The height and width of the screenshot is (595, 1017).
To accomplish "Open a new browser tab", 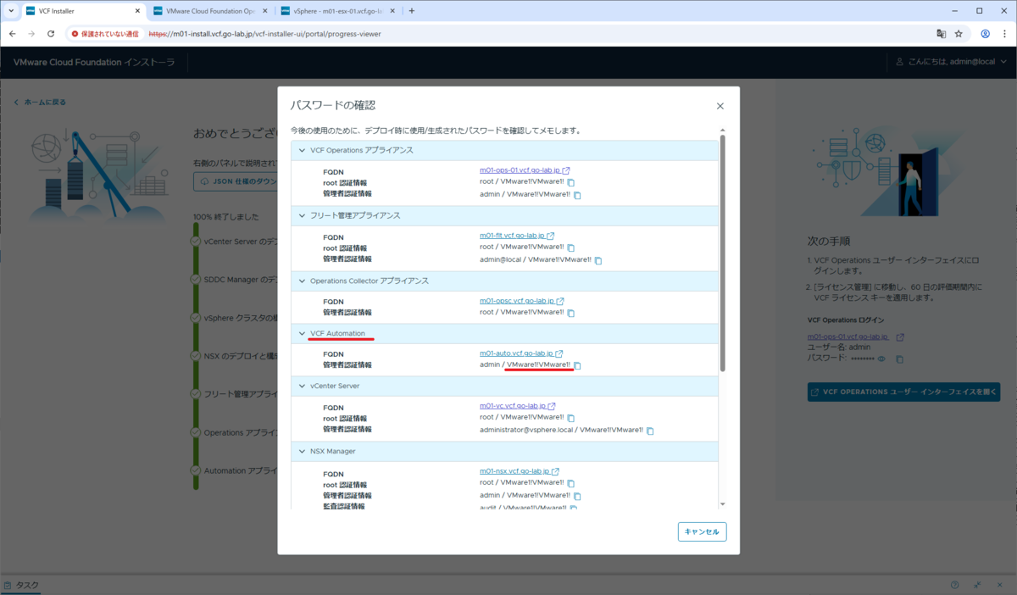I will pyautogui.click(x=412, y=11).
